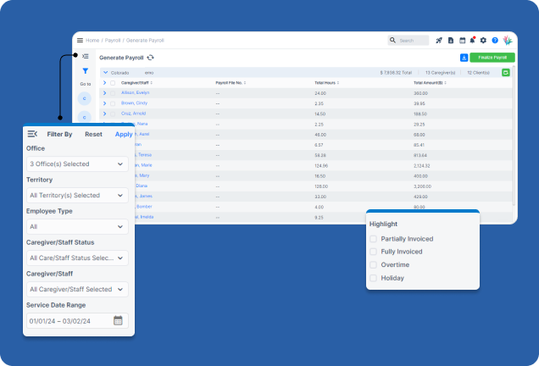Image resolution: width=539 pixels, height=366 pixels.
Task: Click the help question mark icon
Action: (494, 40)
